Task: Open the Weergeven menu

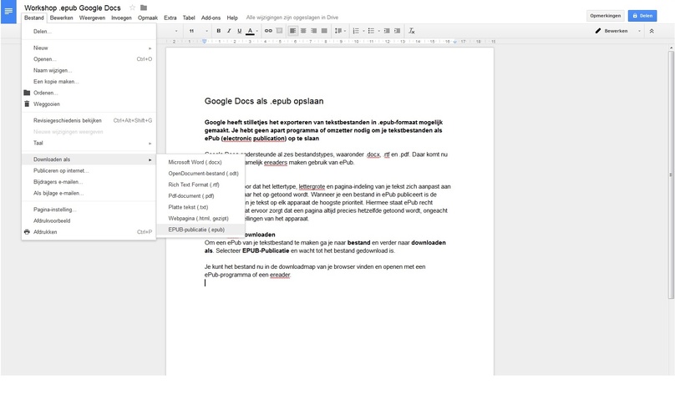Action: click(x=92, y=18)
